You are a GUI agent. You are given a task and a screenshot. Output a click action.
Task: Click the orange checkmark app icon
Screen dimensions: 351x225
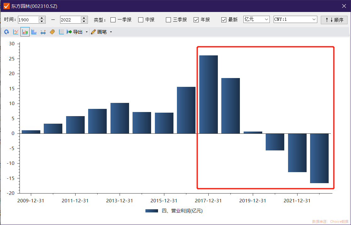click(x=6, y=6)
